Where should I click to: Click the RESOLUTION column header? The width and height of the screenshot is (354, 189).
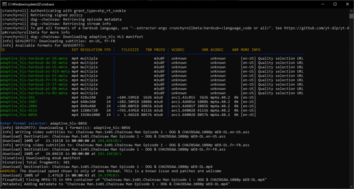[x=91, y=50]
